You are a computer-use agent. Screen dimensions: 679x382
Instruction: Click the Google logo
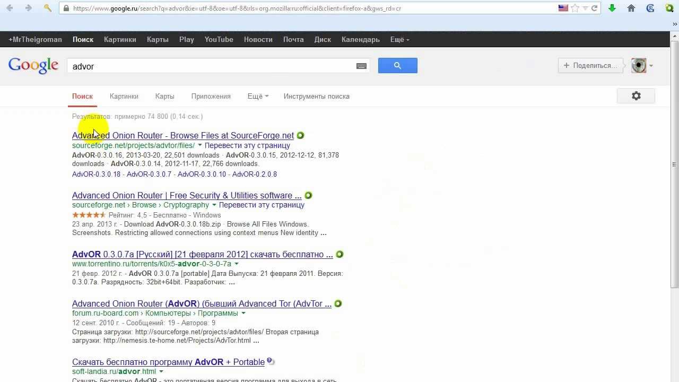point(33,66)
